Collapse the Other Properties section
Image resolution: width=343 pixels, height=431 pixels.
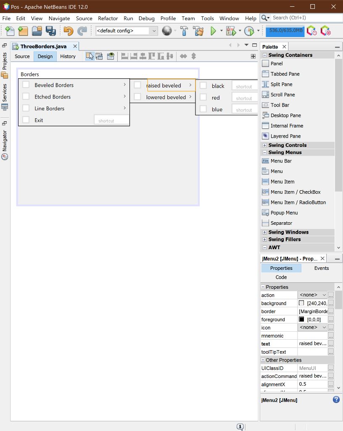263,360
